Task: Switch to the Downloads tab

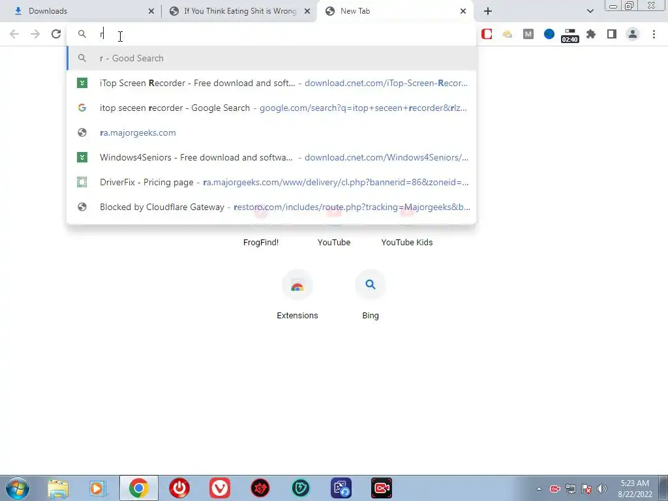Action: 80,11
